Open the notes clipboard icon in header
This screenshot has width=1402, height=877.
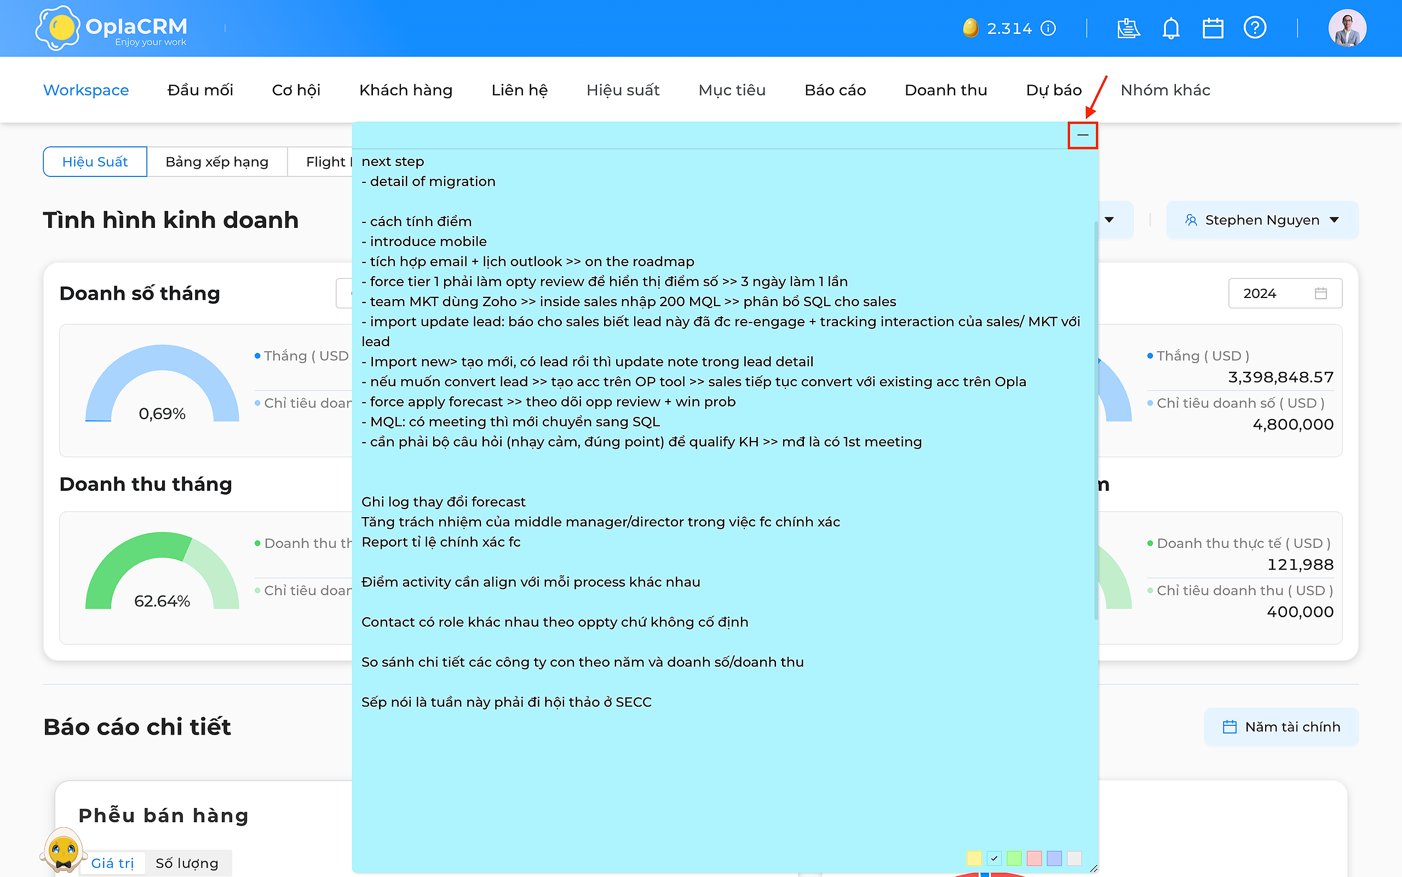point(1128,28)
